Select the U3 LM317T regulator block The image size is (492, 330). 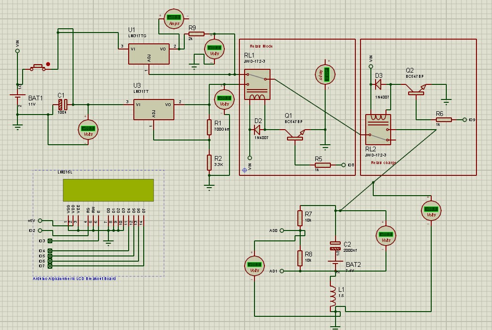point(154,109)
